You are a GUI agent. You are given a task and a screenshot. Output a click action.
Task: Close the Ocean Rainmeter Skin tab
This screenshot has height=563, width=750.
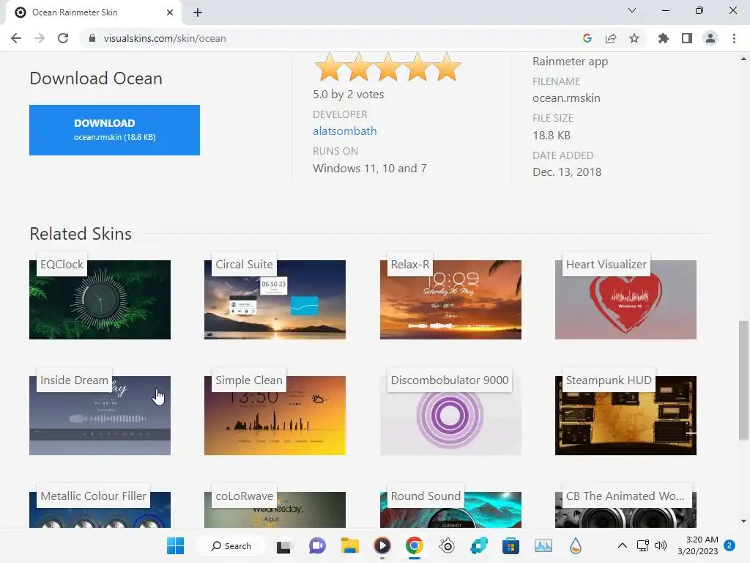(x=170, y=12)
